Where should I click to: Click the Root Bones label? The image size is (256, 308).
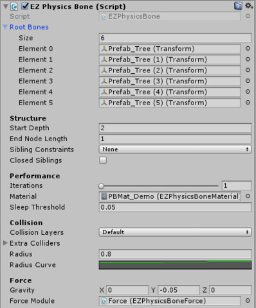pos(29,27)
